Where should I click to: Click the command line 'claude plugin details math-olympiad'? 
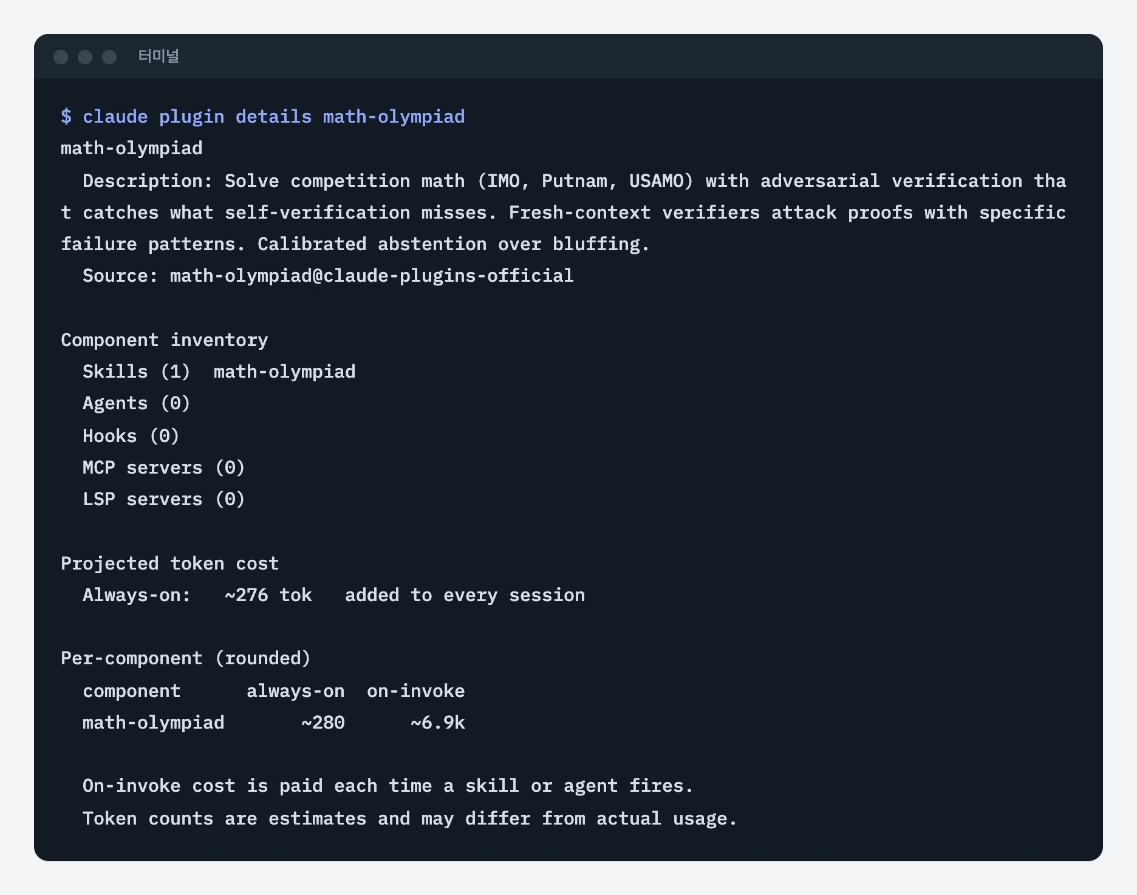[274, 117]
